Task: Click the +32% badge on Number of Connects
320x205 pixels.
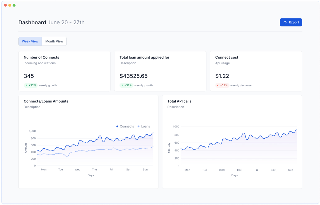Action: [x=31, y=85]
